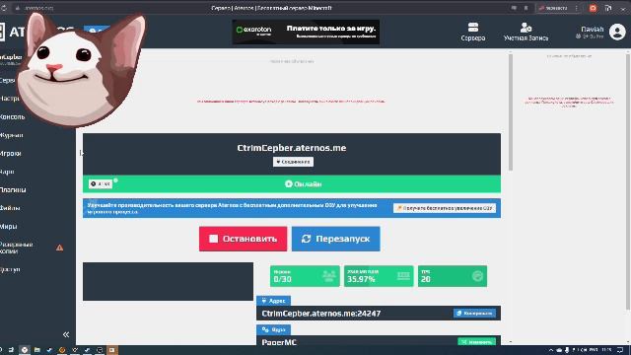Click the Daviah profile avatar
Screen dimensions: 631x355
pyautogui.click(x=617, y=32)
